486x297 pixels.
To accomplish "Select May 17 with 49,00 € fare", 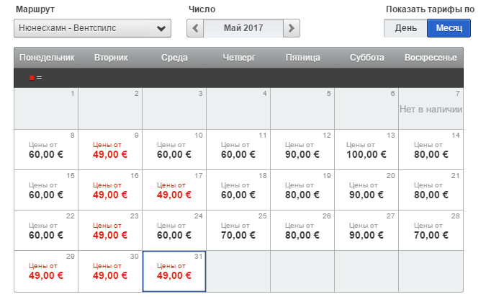I will click(174, 190).
